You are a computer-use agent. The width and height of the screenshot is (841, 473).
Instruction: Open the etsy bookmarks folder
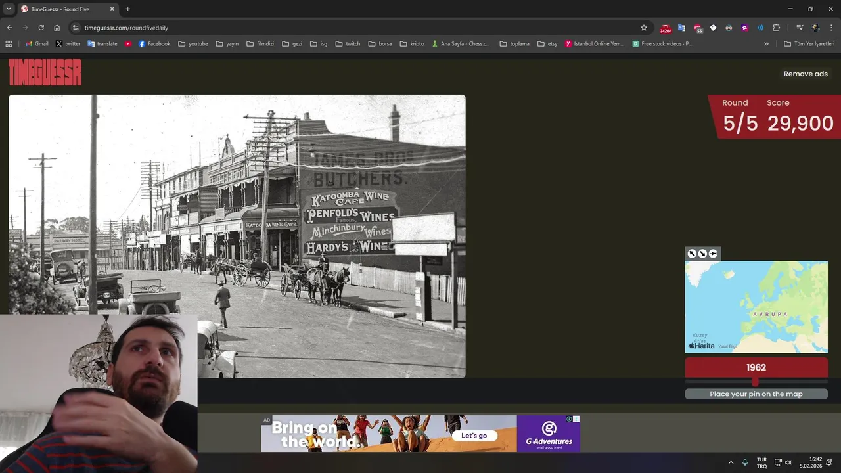pos(547,44)
